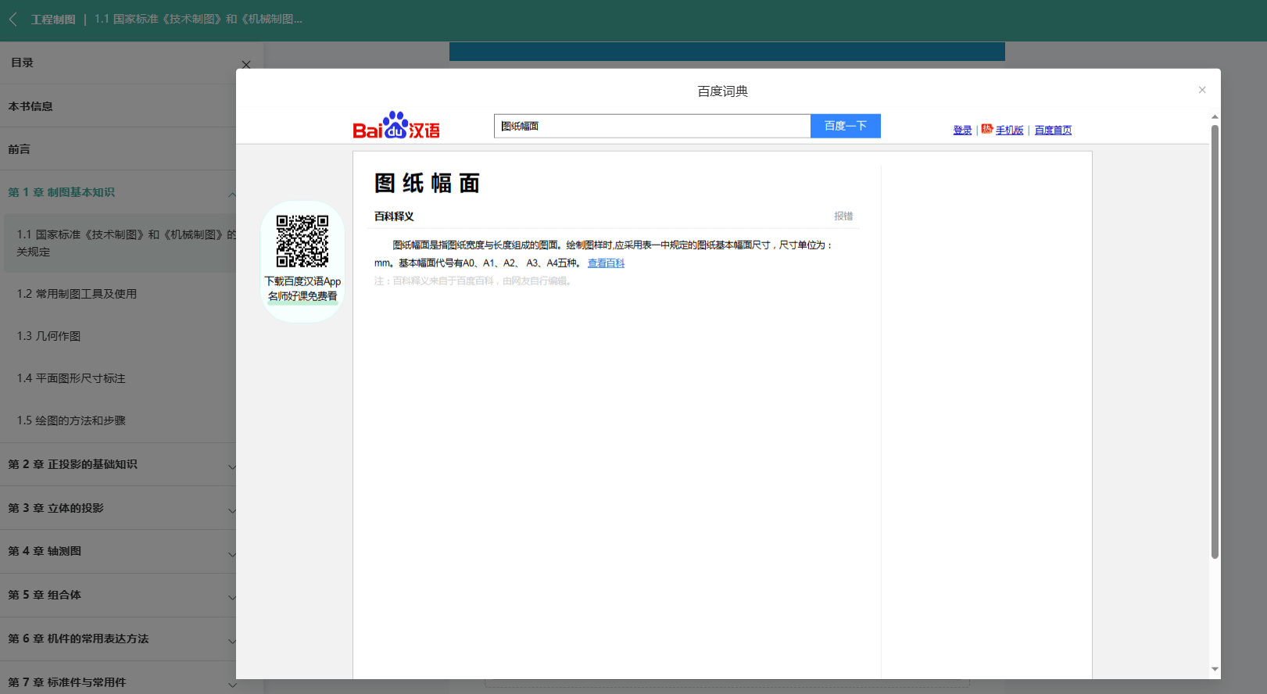Select 第 5 章 组合体 title

(45, 595)
